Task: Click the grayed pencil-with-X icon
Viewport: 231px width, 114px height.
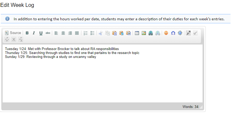Action: pos(21,39)
